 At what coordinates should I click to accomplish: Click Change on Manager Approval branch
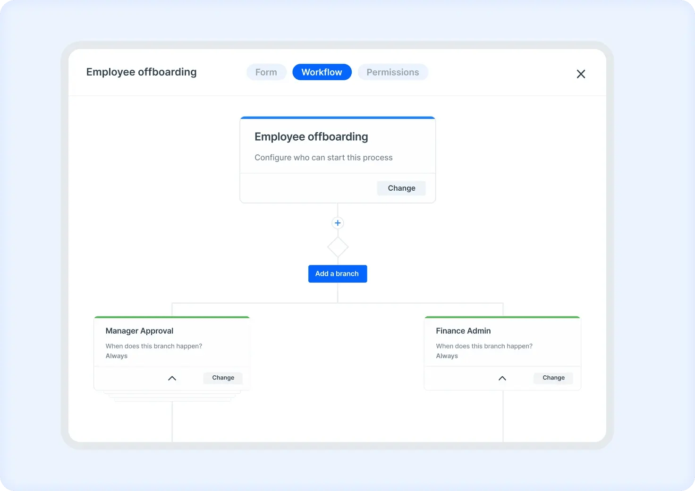point(223,378)
